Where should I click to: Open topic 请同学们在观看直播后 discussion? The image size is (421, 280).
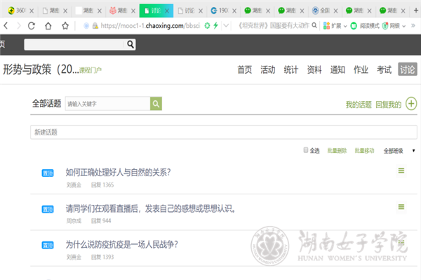pos(151,208)
